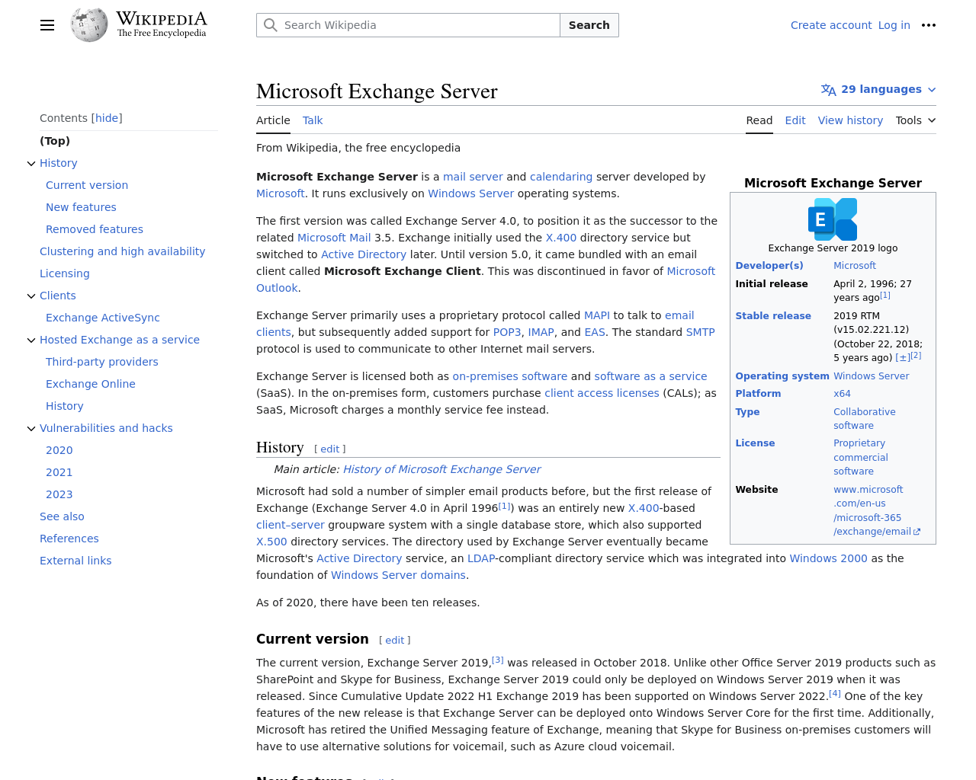This screenshot has width=976, height=780.
Task: Click the magnifying glass search icon
Action: (x=271, y=25)
